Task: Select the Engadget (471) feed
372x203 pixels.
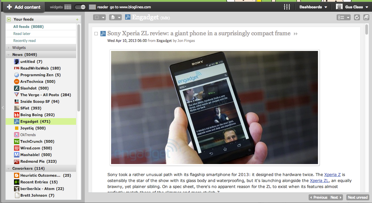Action: tap(41, 121)
